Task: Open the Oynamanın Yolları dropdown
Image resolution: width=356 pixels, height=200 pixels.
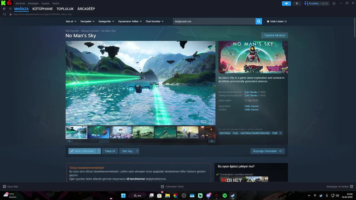Action: pos(130,21)
